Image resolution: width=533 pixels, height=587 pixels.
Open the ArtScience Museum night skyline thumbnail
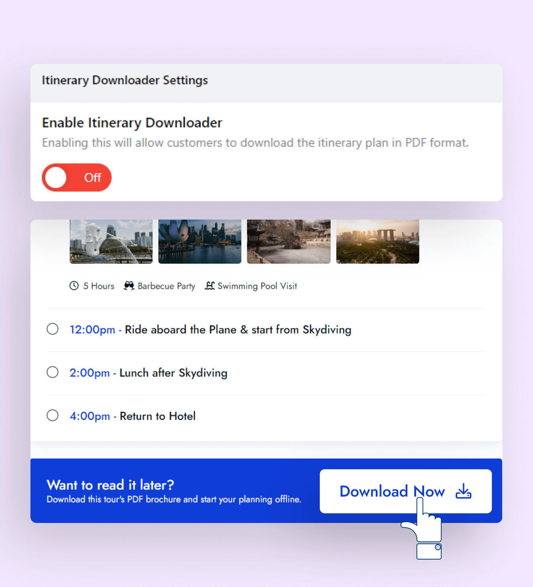200,241
